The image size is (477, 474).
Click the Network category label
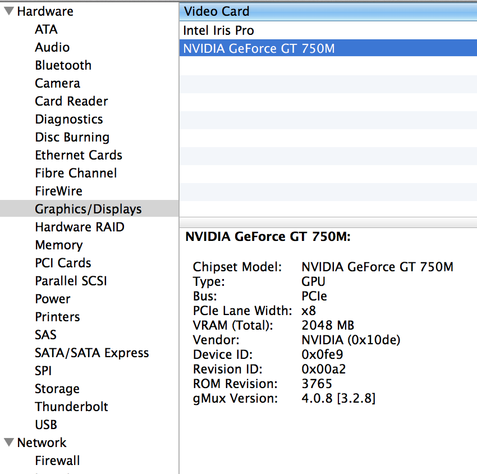point(42,443)
